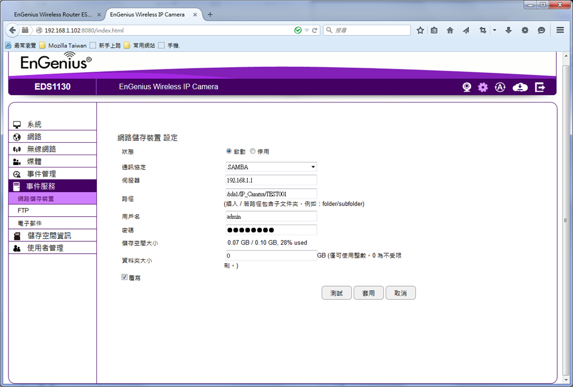Image resolution: width=573 pixels, height=387 pixels.
Task: Open address bar history dropdown arrow
Action: [307, 30]
